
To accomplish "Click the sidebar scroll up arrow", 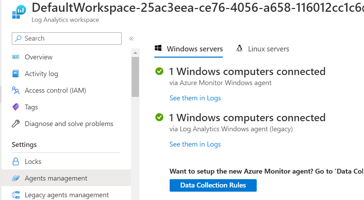I will (x=135, y=53).
